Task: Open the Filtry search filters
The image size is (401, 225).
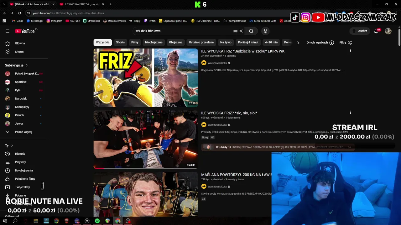Action: [346, 42]
